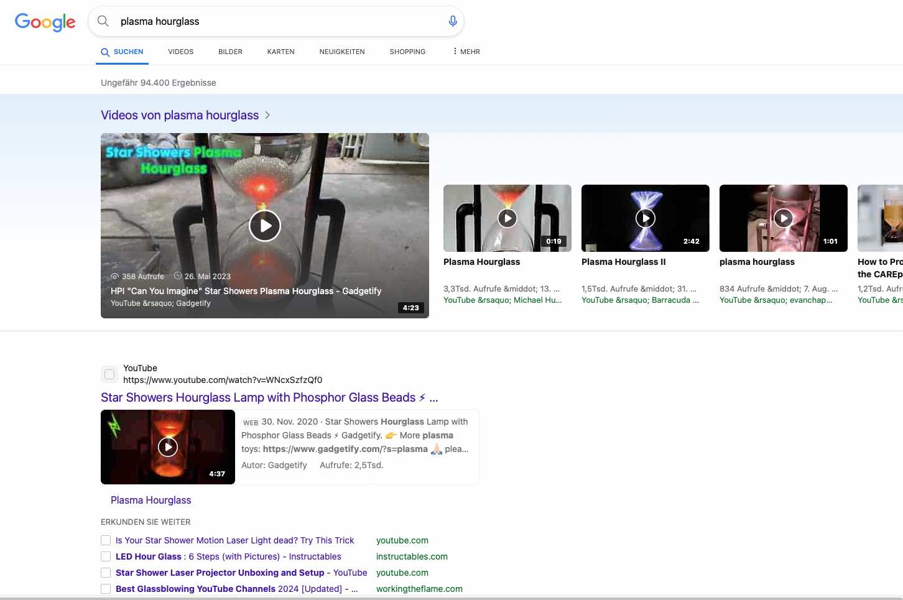Click 'YouTube › Barracuda' source text
The height and width of the screenshot is (600, 903).
coord(640,300)
